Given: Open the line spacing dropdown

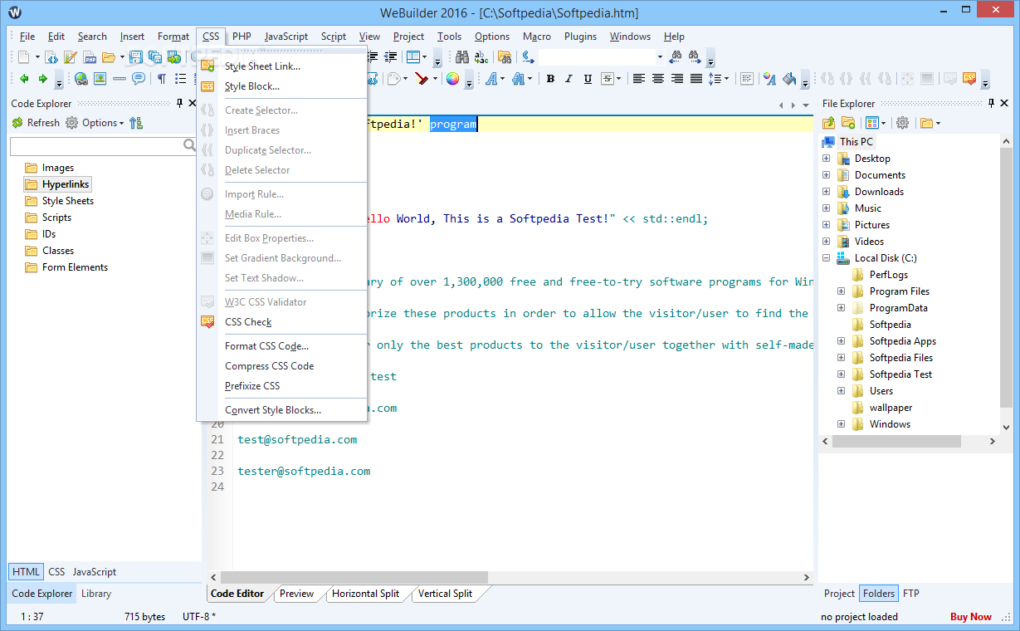Looking at the screenshot, I should coord(727,79).
